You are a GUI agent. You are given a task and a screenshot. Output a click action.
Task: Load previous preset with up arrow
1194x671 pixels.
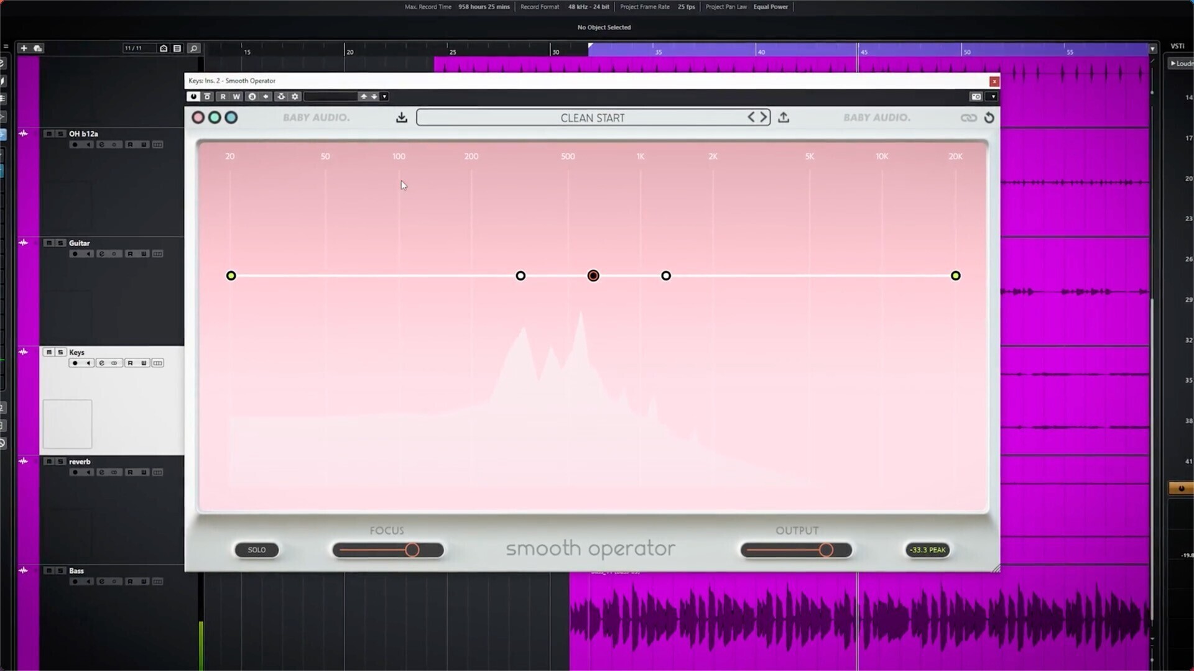pos(364,96)
